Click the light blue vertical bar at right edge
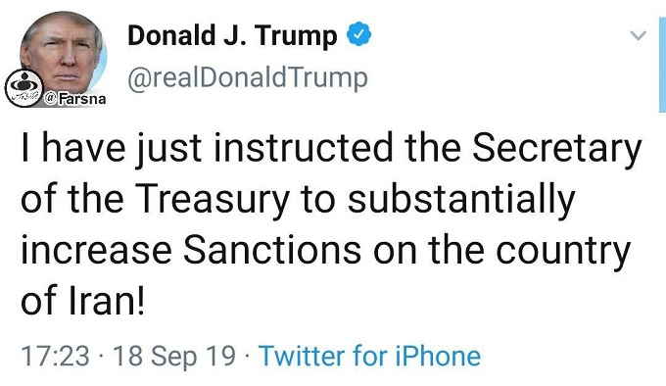The width and height of the screenshot is (666, 386). [x=663, y=66]
